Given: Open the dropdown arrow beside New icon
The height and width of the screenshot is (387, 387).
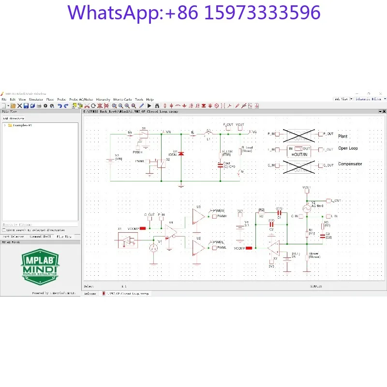Looking at the screenshot, I should point(8,106).
